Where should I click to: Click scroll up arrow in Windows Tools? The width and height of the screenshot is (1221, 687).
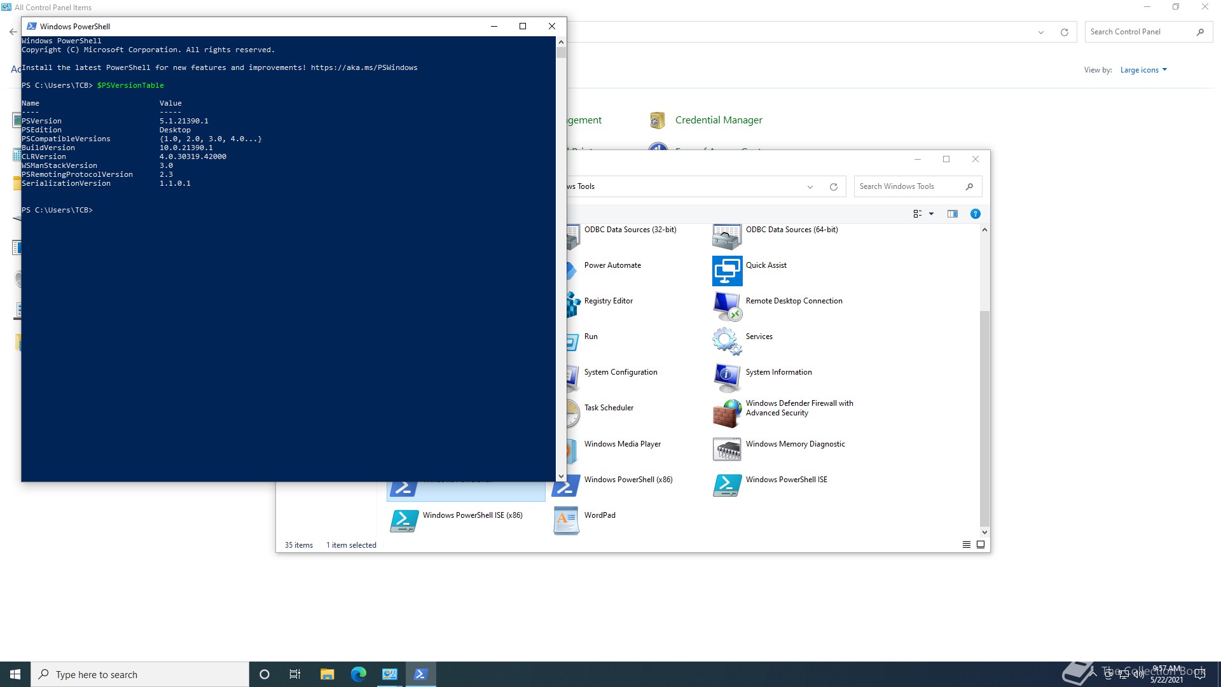coord(984,230)
